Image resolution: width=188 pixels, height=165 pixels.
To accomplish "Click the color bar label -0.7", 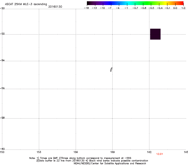I will (x=135, y=8).
